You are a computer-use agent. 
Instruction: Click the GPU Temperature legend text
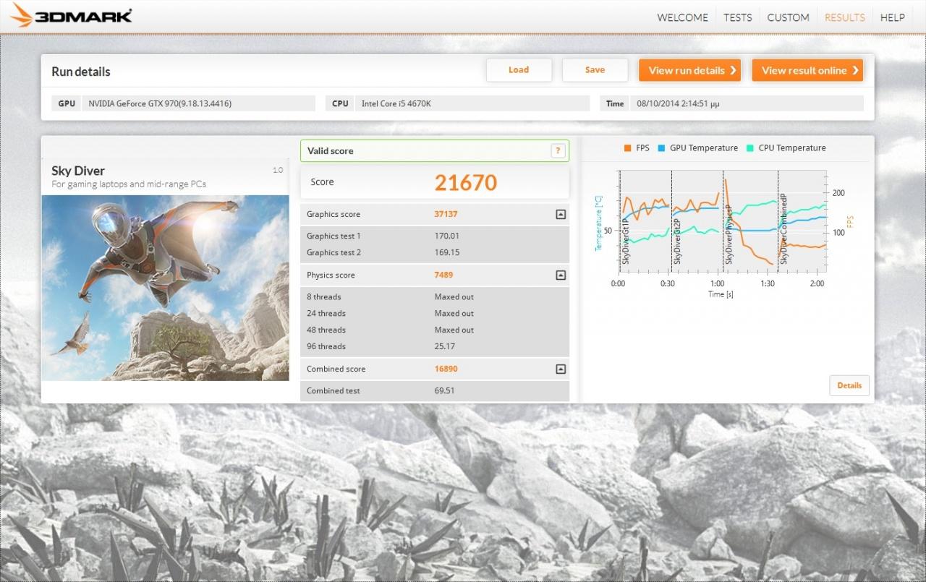coord(704,148)
